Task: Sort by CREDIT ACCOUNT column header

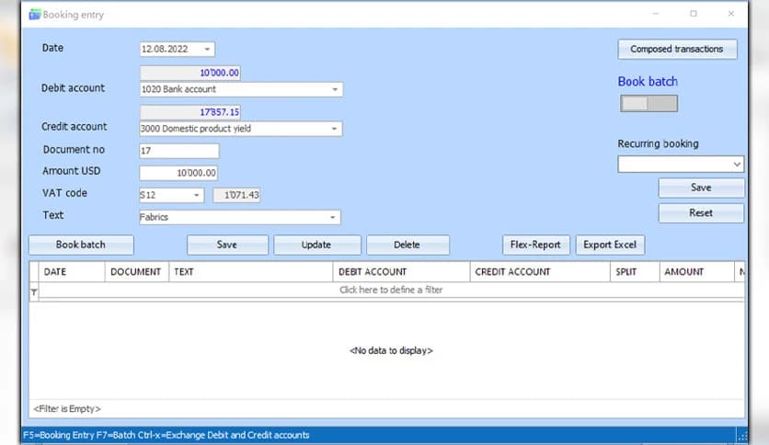Action: [x=539, y=272]
